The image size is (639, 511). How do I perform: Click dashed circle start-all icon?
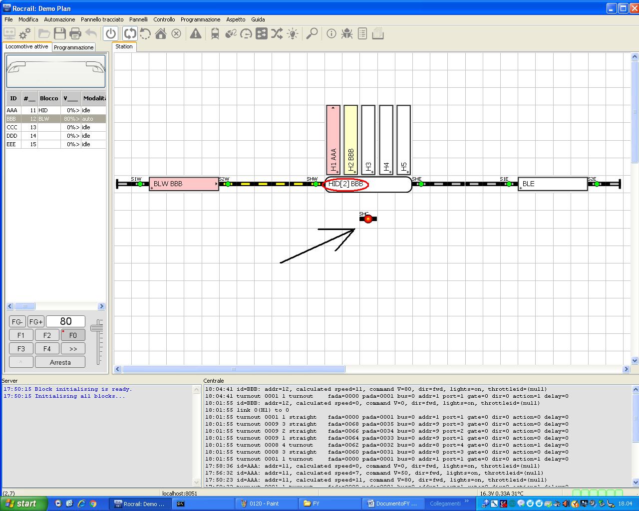point(145,33)
